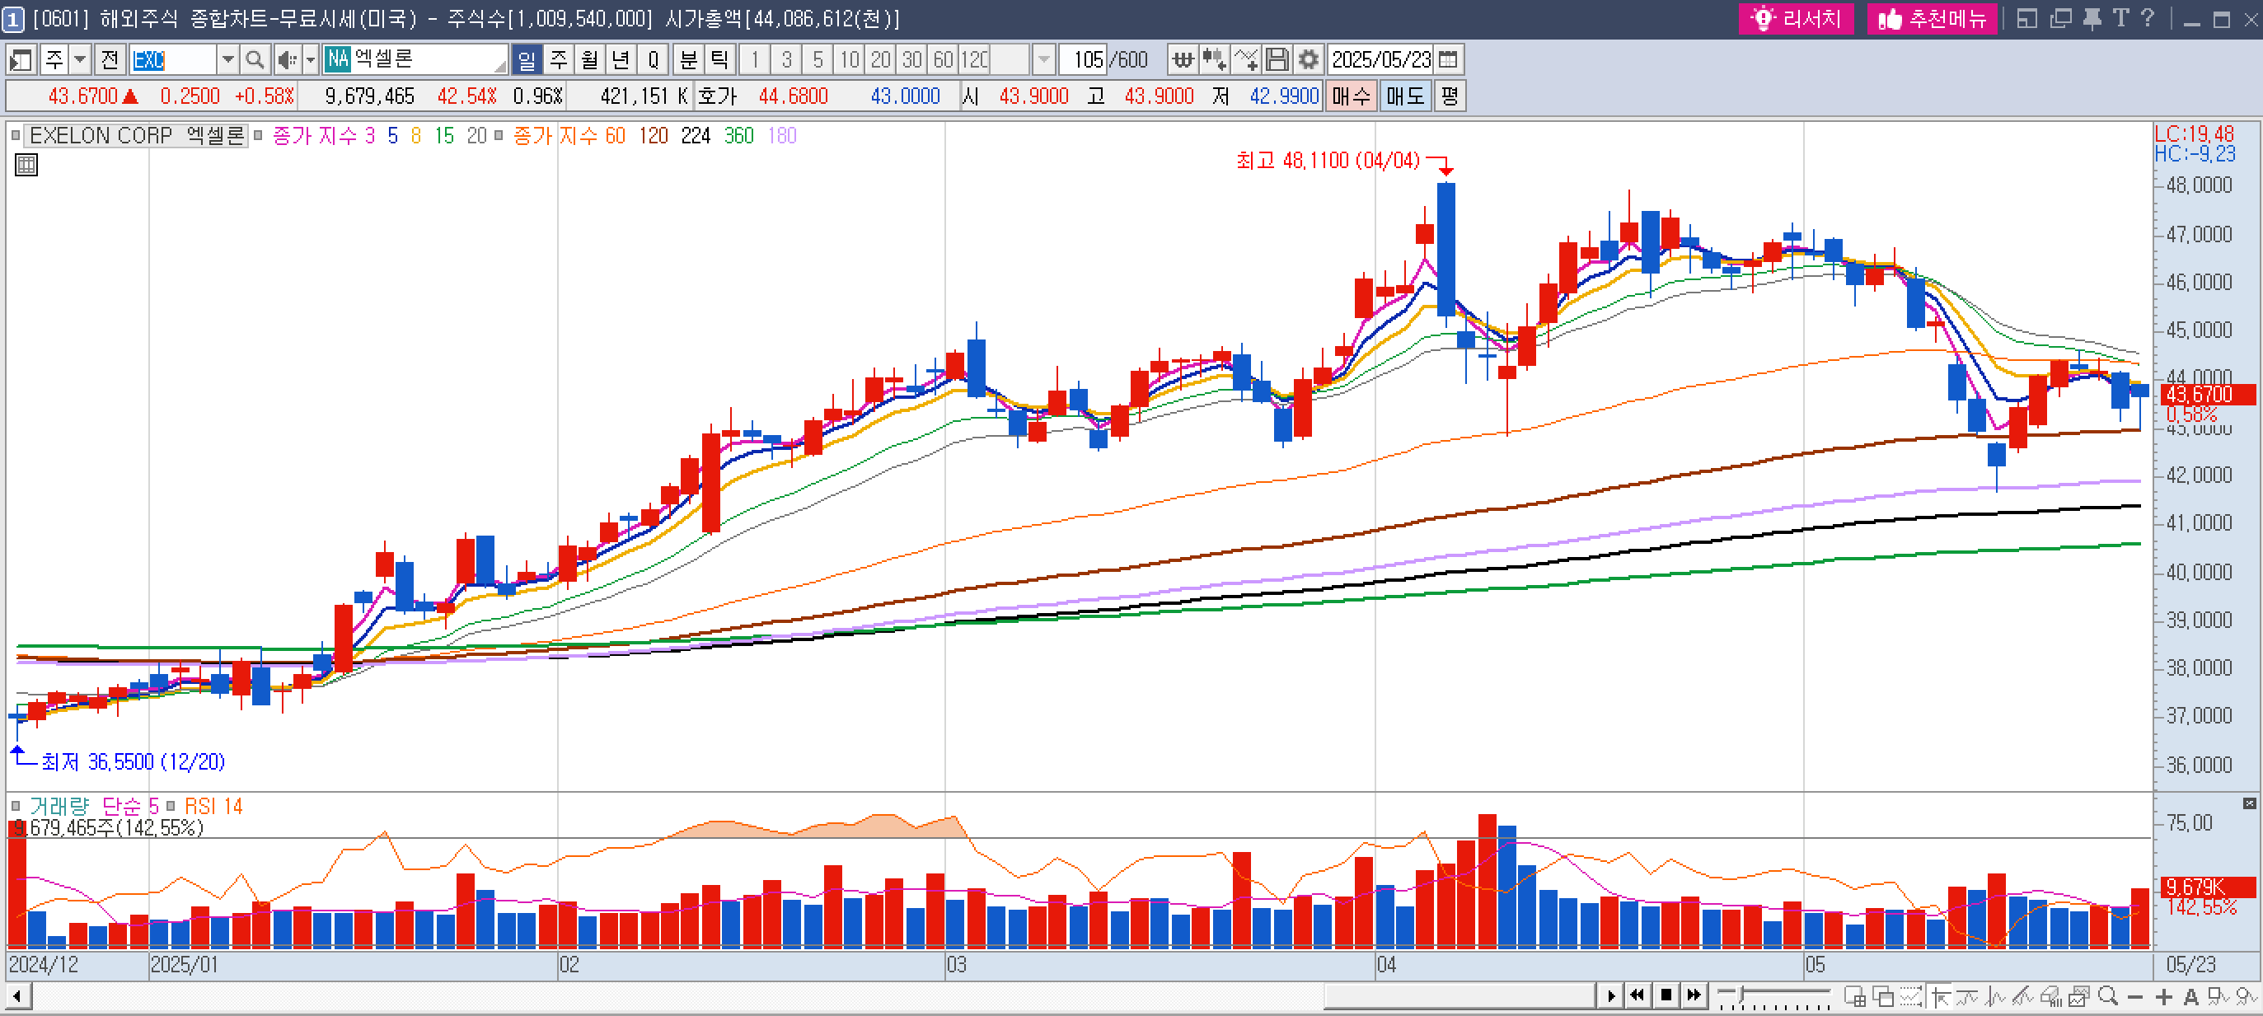Viewport: 2263px width, 1016px height.
Task: Click the text annotation A icon
Action: (x=2191, y=997)
